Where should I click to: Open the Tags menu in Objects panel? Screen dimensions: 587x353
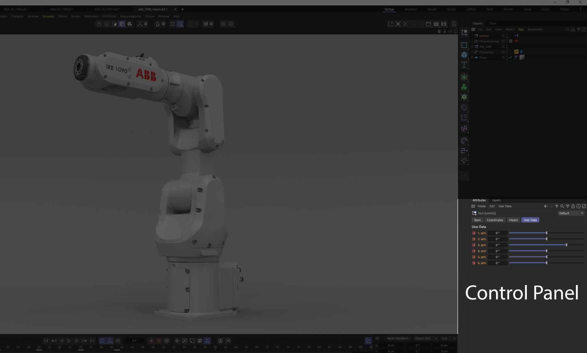[521, 29]
